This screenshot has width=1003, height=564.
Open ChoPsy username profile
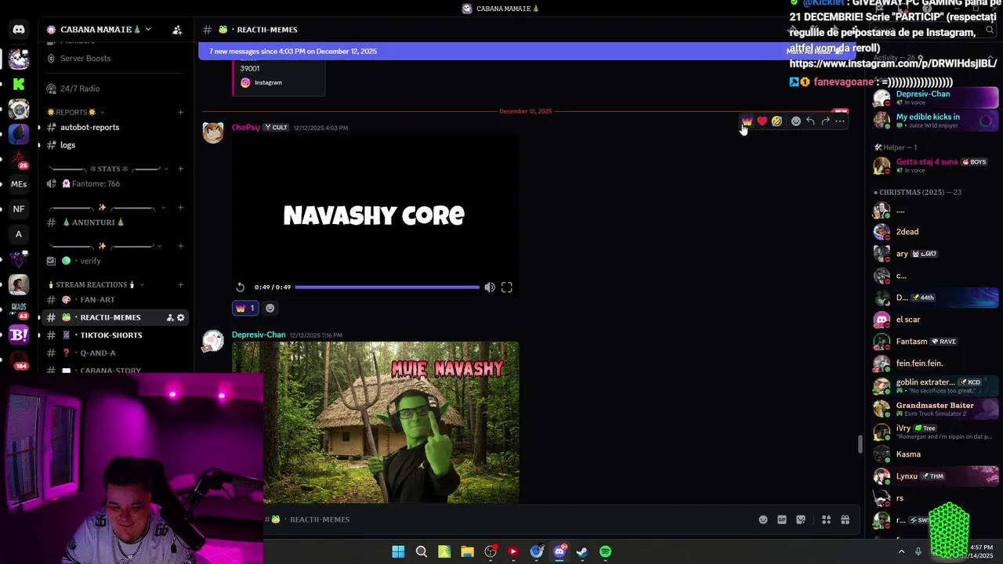[x=245, y=127]
